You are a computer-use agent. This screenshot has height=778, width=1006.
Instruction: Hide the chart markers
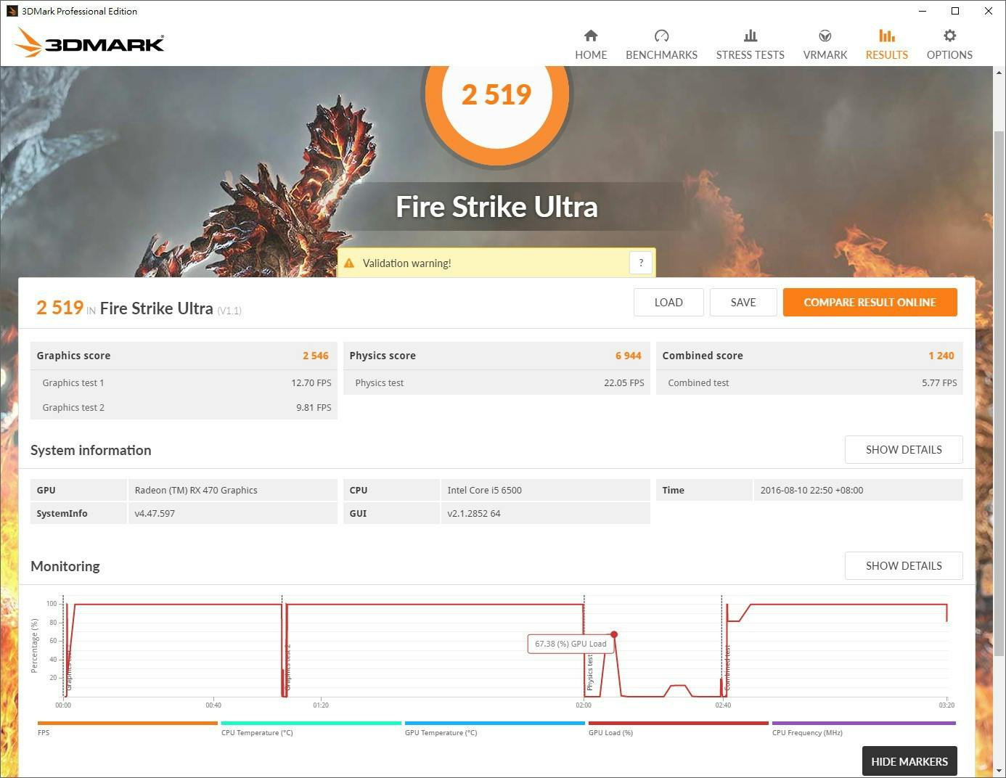(x=909, y=761)
